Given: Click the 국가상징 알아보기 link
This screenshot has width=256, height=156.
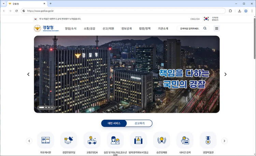Looking at the screenshot, I should [x=215, y=19].
